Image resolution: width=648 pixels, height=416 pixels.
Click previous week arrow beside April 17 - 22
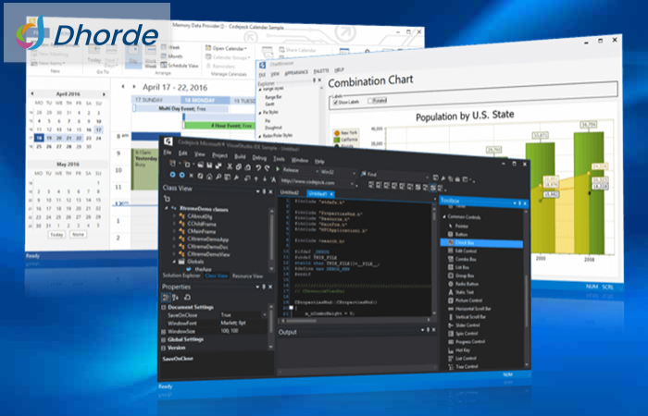(x=123, y=87)
